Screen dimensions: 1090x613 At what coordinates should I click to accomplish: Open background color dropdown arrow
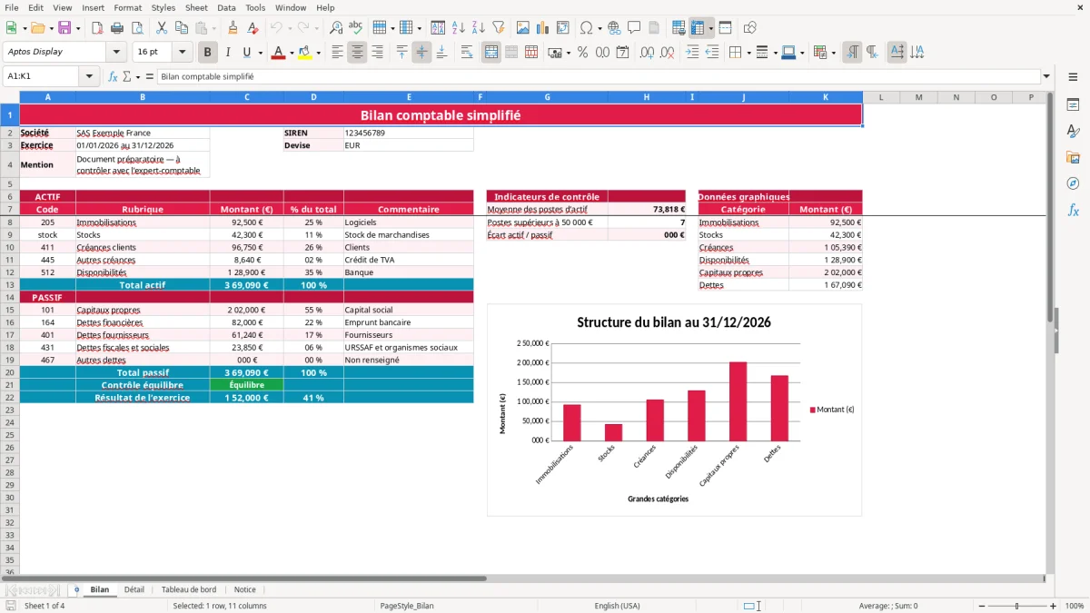click(x=318, y=53)
